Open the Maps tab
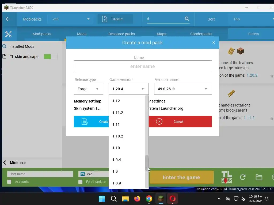This screenshot has width=274, height=205. pos(161,34)
